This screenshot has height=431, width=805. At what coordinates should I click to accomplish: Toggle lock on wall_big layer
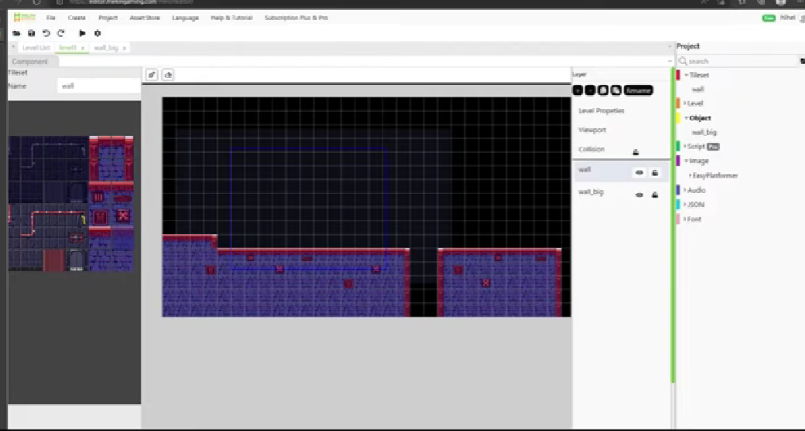655,195
